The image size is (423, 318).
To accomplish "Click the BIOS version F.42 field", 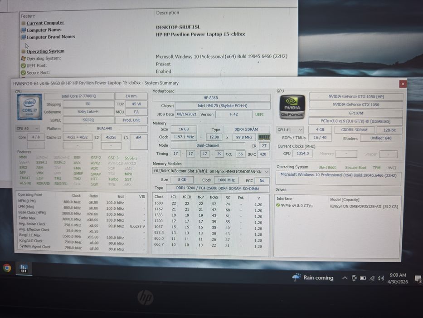I will [x=234, y=114].
